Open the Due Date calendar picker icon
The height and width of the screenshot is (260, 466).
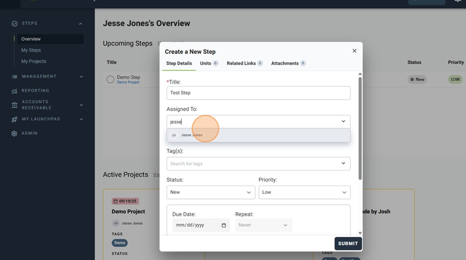point(224,225)
